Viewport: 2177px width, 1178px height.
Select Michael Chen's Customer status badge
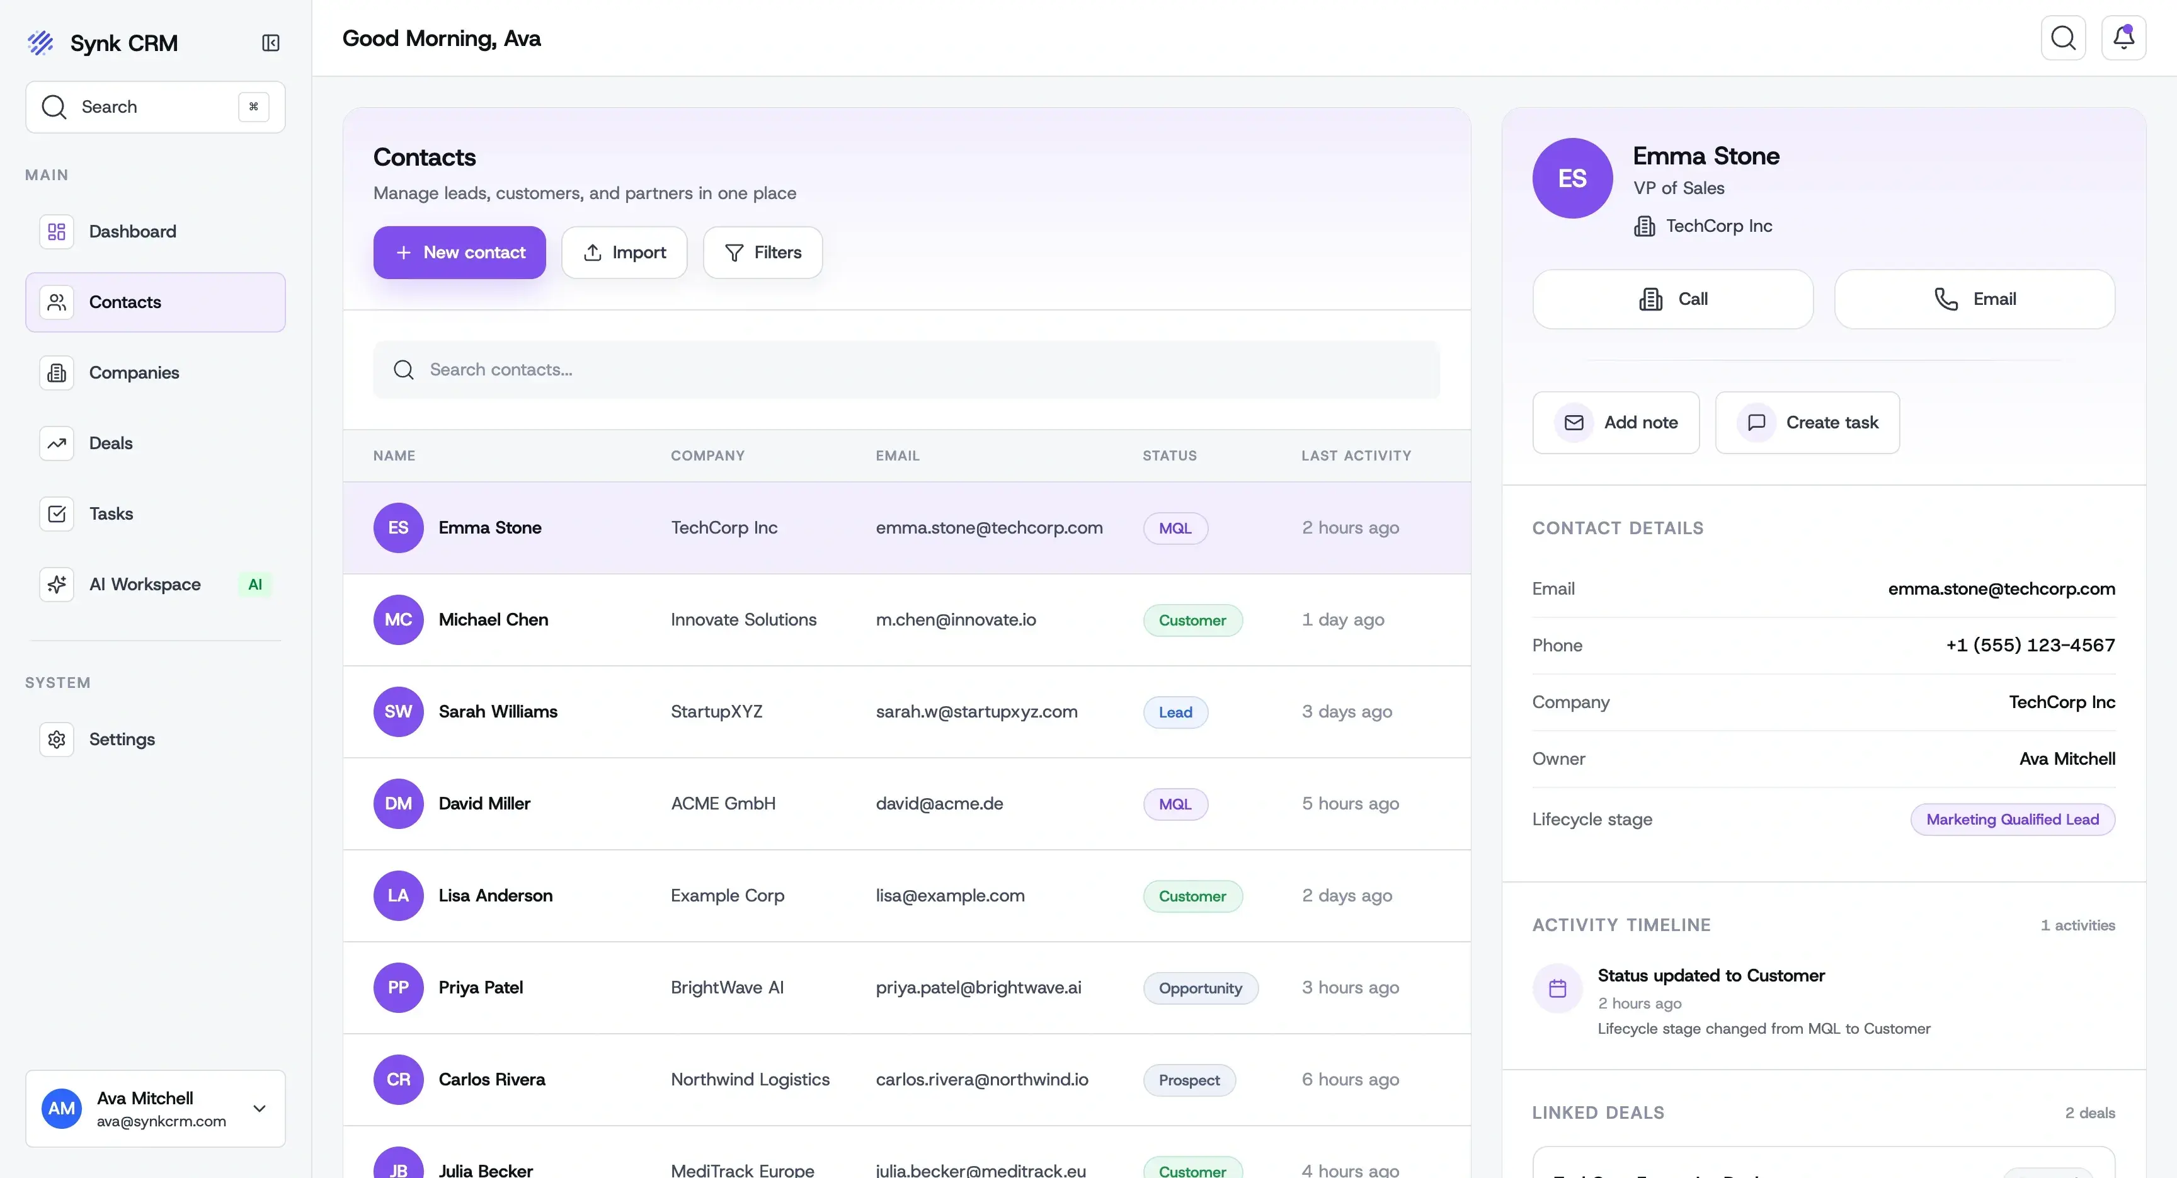[x=1192, y=619]
